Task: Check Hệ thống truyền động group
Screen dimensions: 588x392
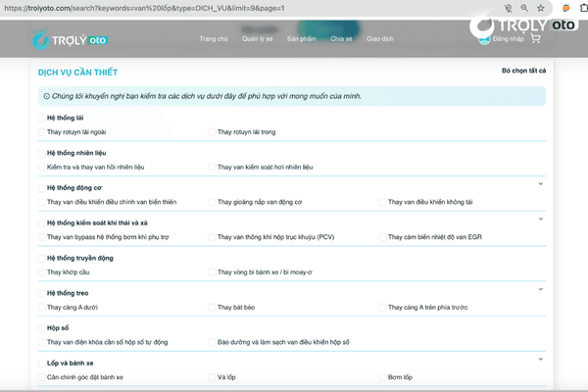Action: (x=41, y=258)
